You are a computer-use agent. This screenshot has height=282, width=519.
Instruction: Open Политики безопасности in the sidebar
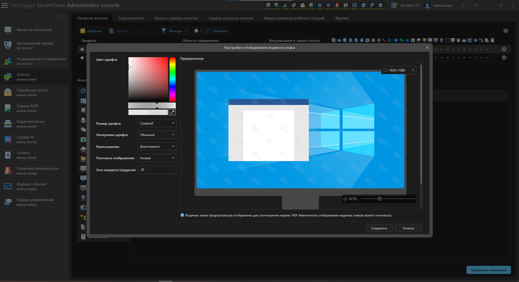[34, 170]
